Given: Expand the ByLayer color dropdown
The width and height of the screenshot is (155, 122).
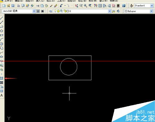Looking at the screenshot, I should click(x=151, y=11).
